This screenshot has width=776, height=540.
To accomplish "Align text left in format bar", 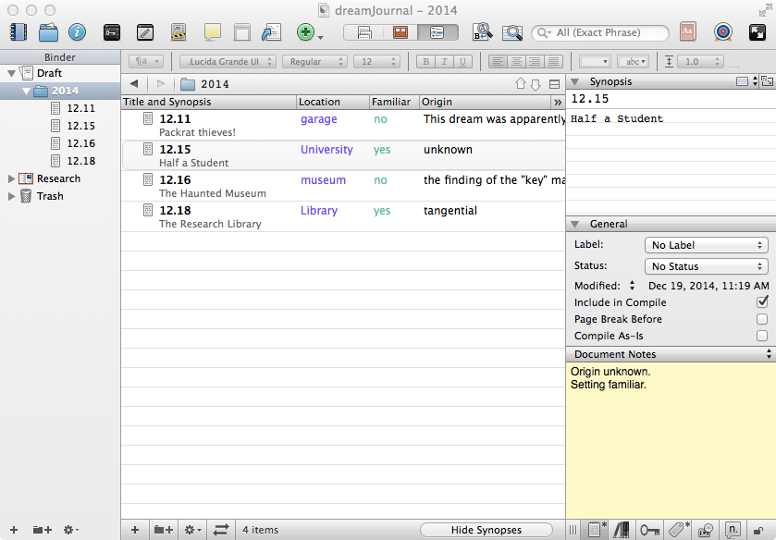I will coord(498,61).
